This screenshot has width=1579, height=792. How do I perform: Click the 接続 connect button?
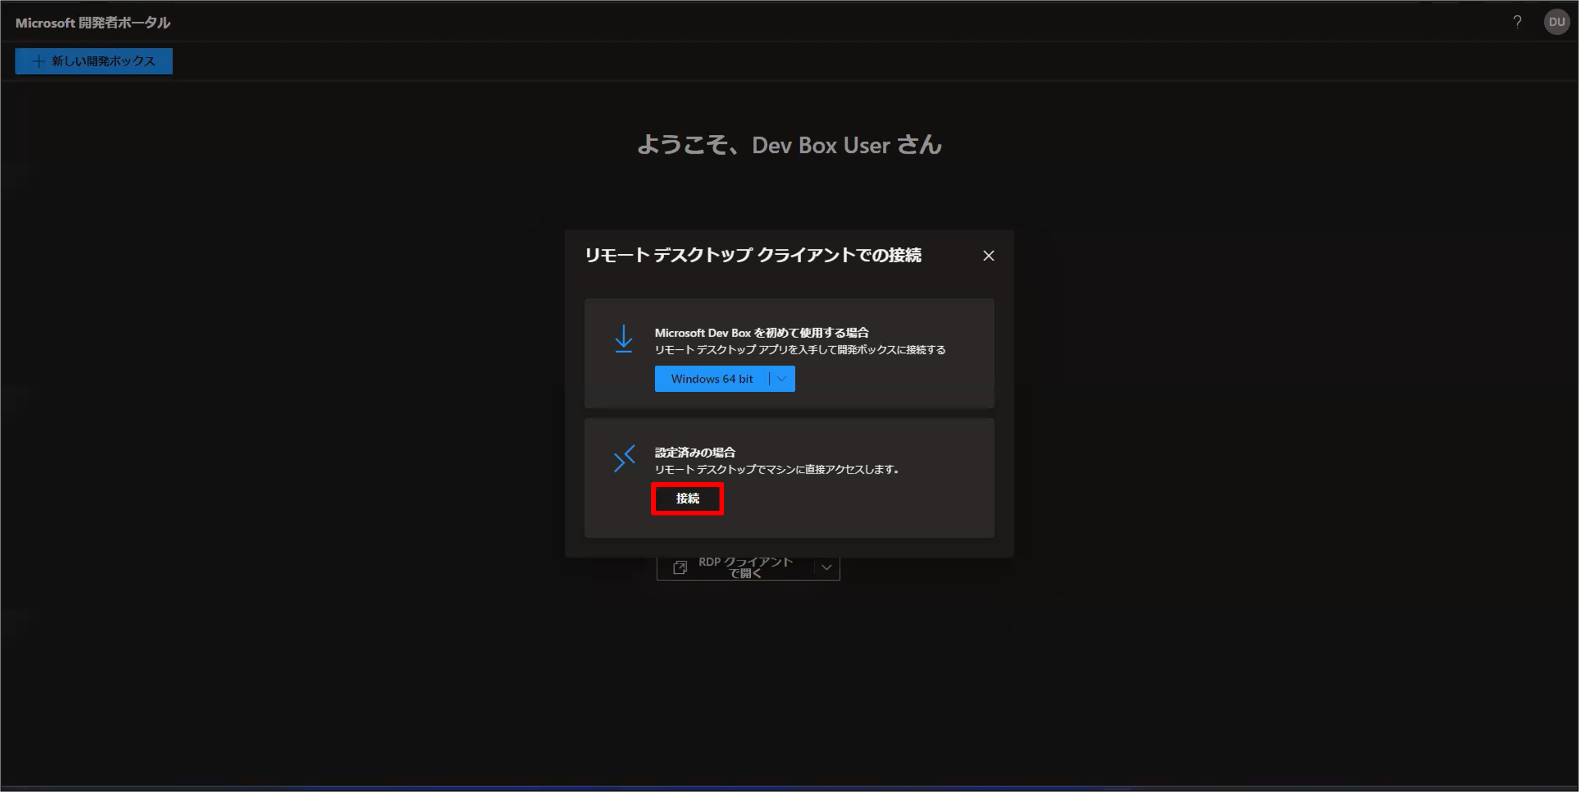[x=687, y=498]
